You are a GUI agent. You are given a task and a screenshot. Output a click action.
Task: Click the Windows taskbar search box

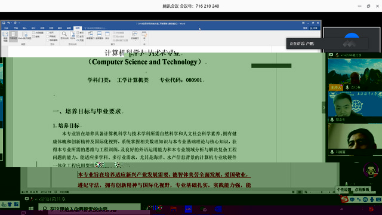[89, 208]
